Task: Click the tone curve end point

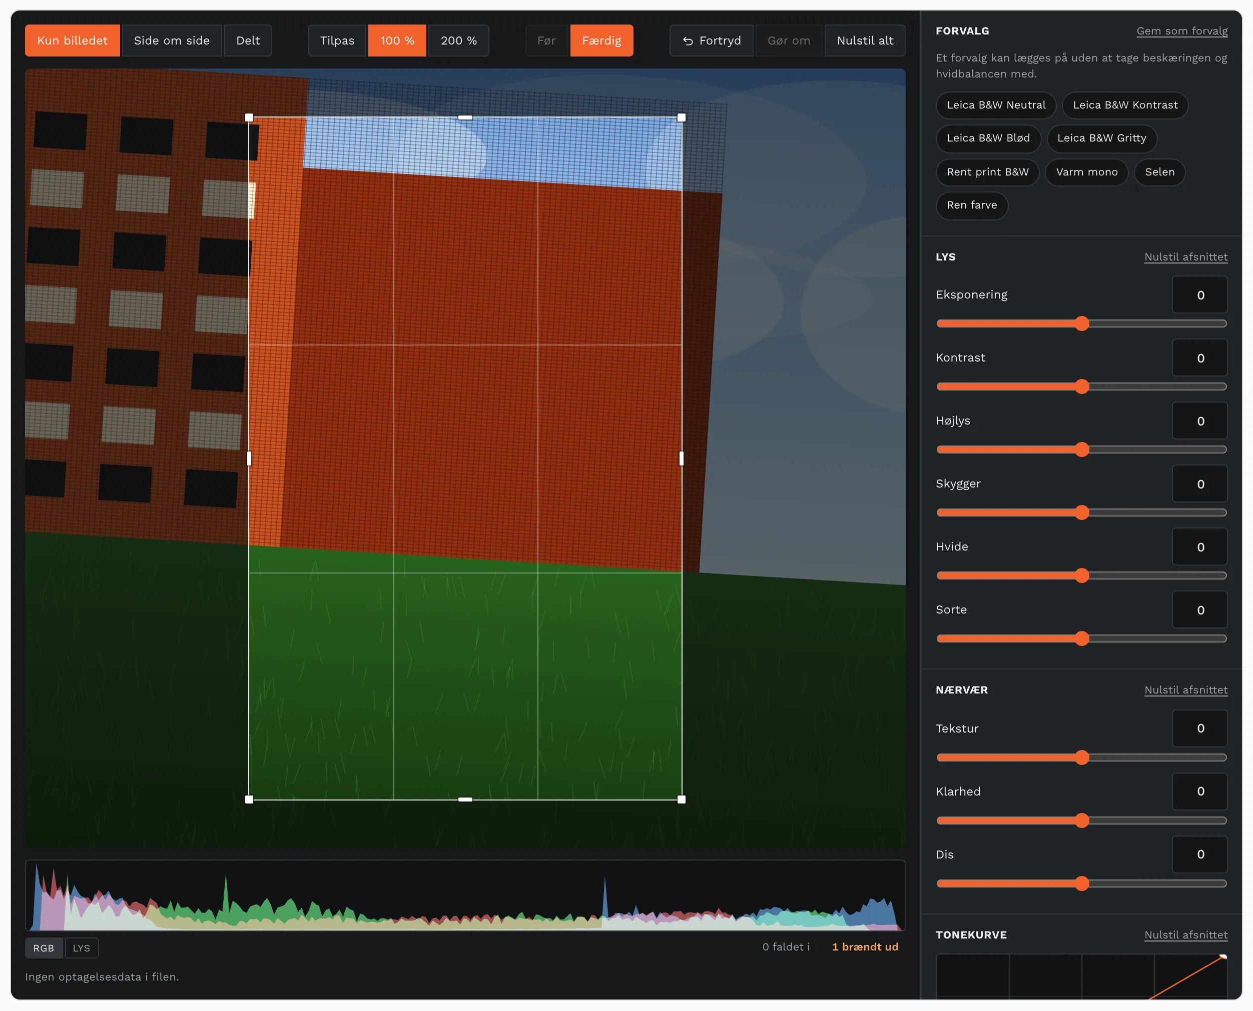Action: [x=1223, y=957]
